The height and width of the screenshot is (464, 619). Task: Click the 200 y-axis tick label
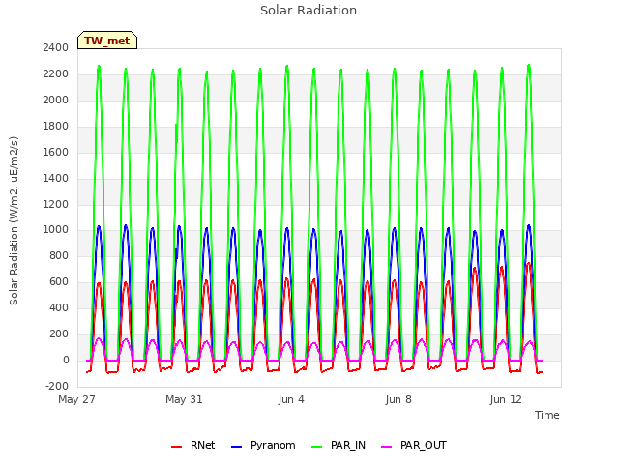coord(59,333)
